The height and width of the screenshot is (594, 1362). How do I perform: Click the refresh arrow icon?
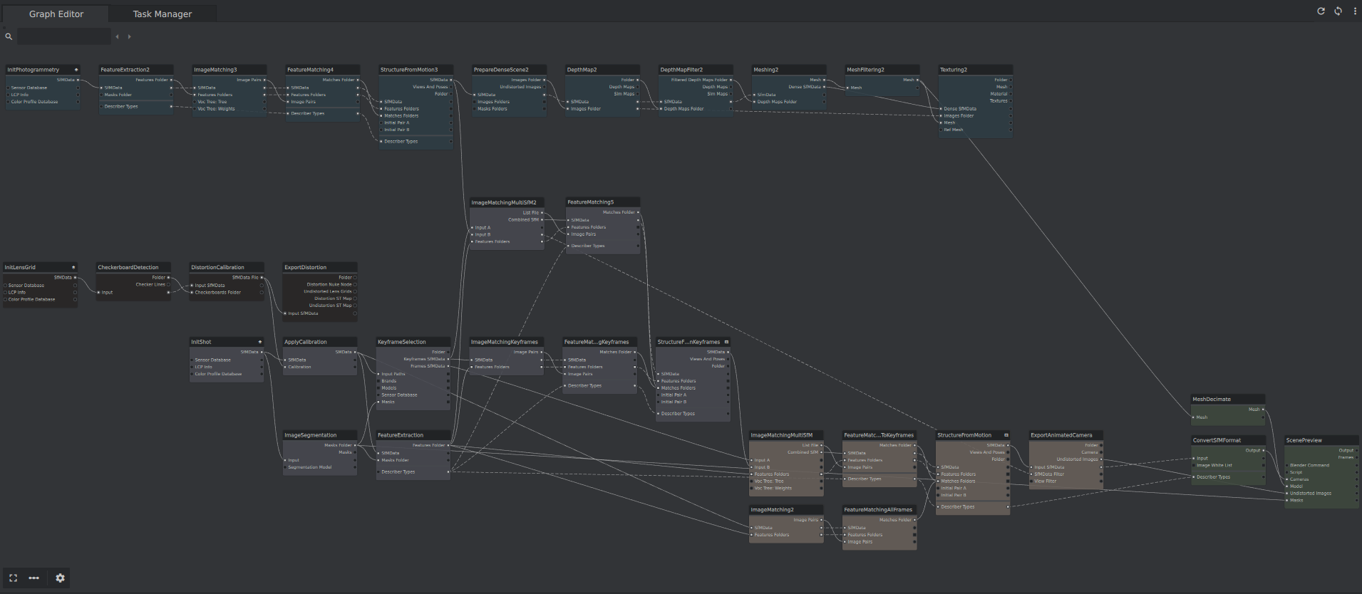click(1321, 11)
